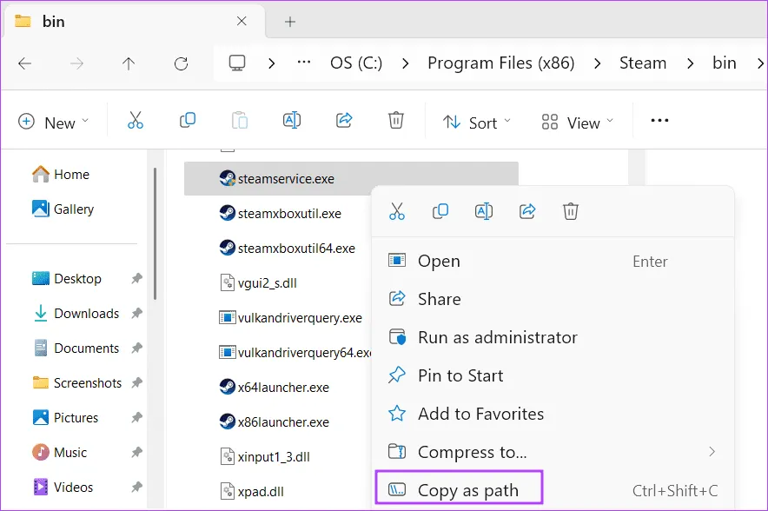The width and height of the screenshot is (768, 511).
Task: Click the bin breadcrumb segment
Action: 725,63
